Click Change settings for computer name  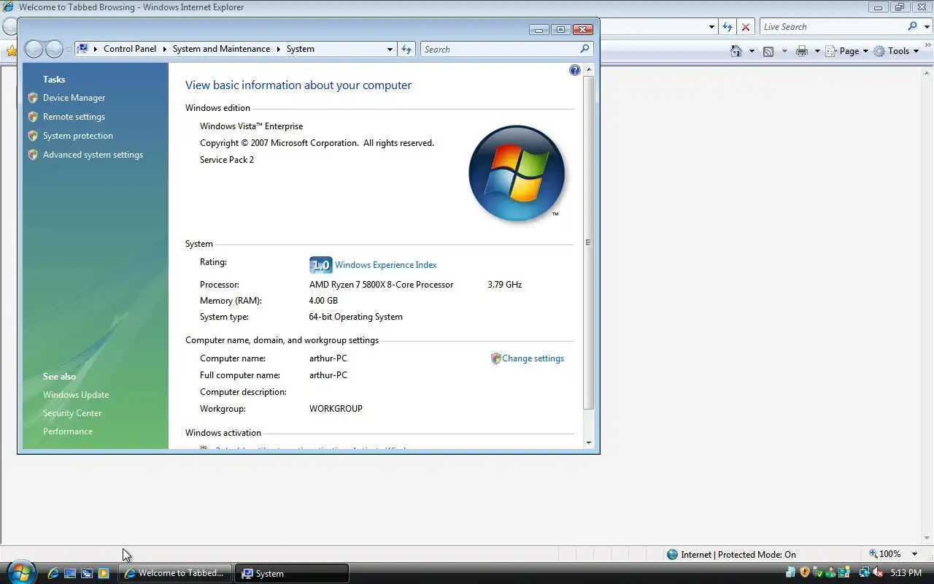pos(533,358)
